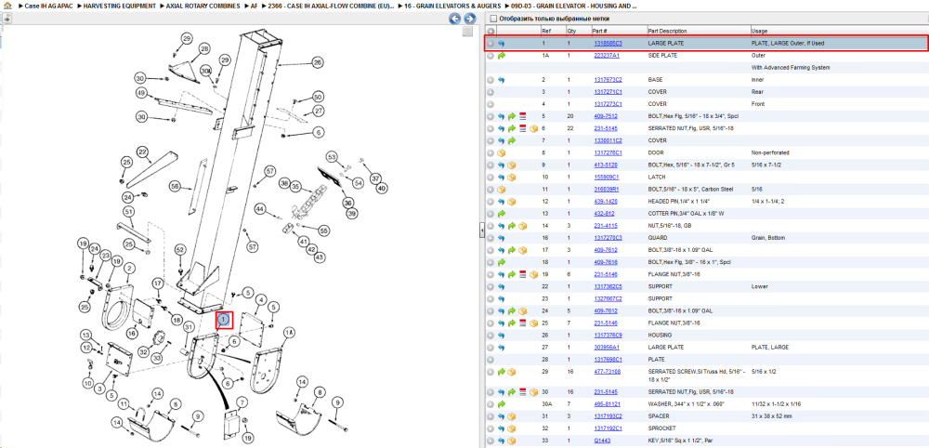
Task: Open the 16 - GRAIN ELEVATORS & AUGERS breadcrumb
Action: (x=452, y=6)
